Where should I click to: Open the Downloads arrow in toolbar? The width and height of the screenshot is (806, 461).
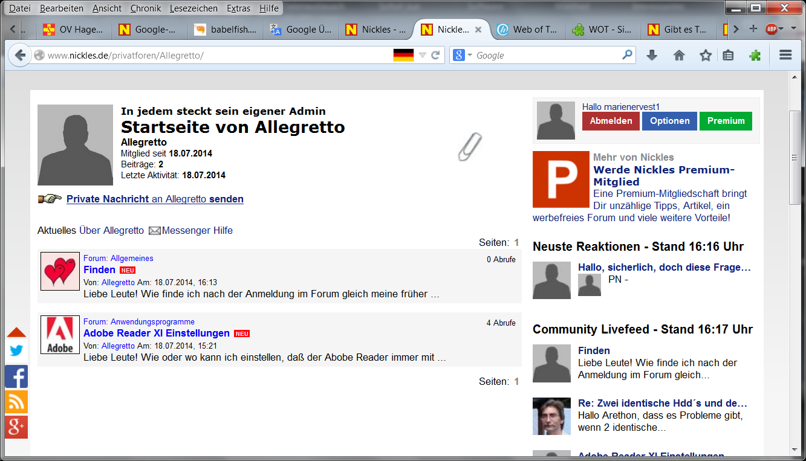point(652,56)
